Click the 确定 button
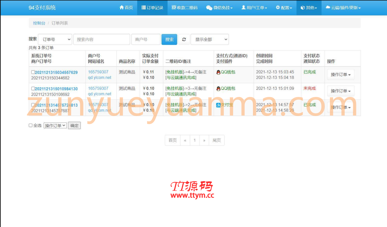The width and height of the screenshot is (387, 227). (74, 126)
